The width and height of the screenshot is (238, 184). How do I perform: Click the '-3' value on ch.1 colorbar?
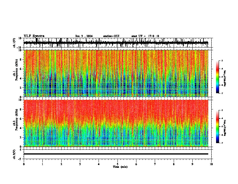[222, 61]
